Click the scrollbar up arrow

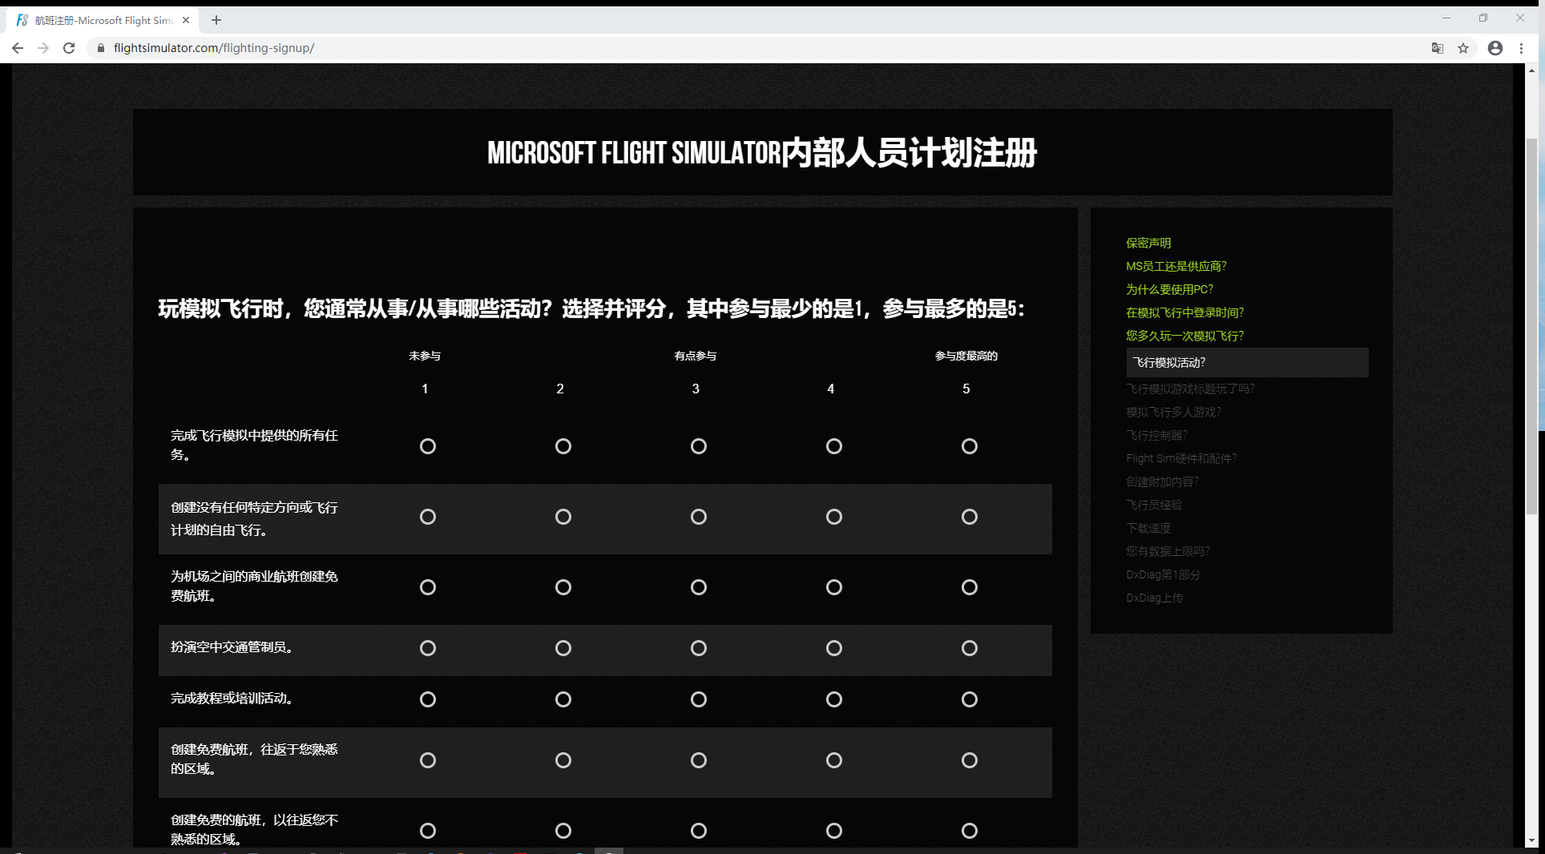pos(1531,70)
